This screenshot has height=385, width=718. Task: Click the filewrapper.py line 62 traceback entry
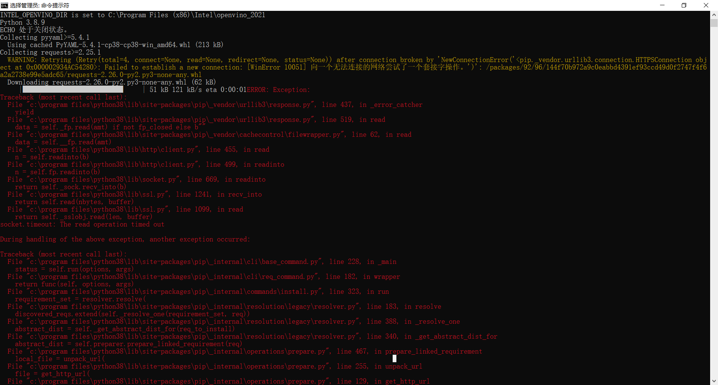[209, 135]
